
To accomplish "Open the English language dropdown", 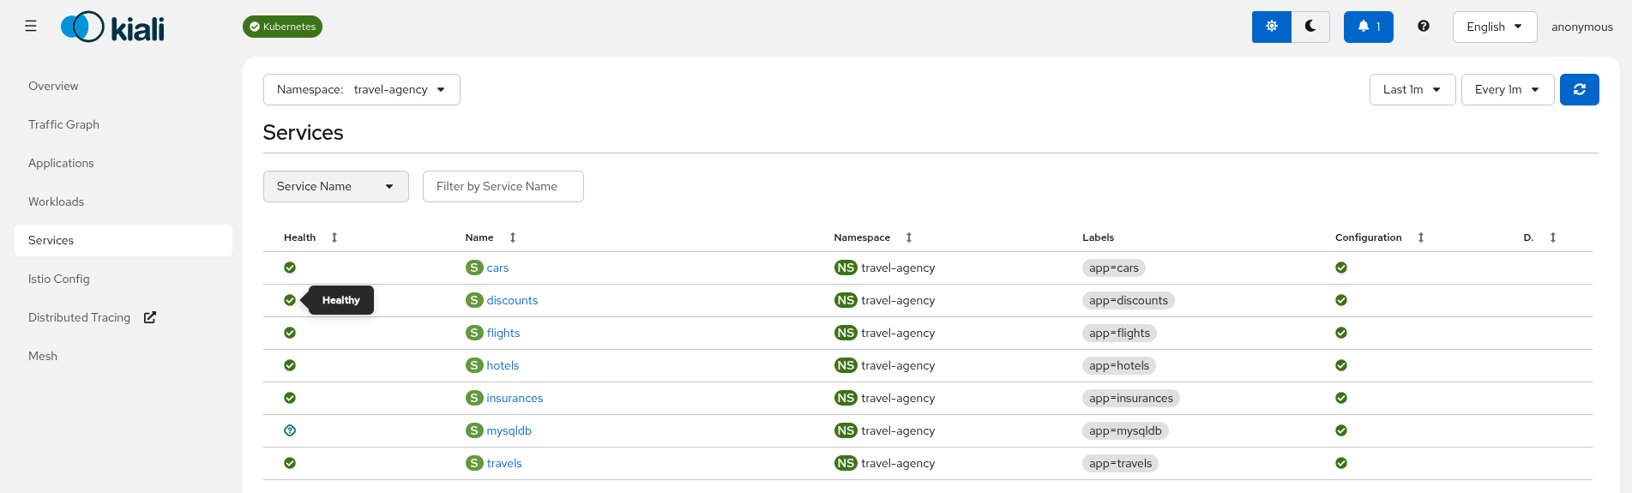I will [x=1494, y=27].
